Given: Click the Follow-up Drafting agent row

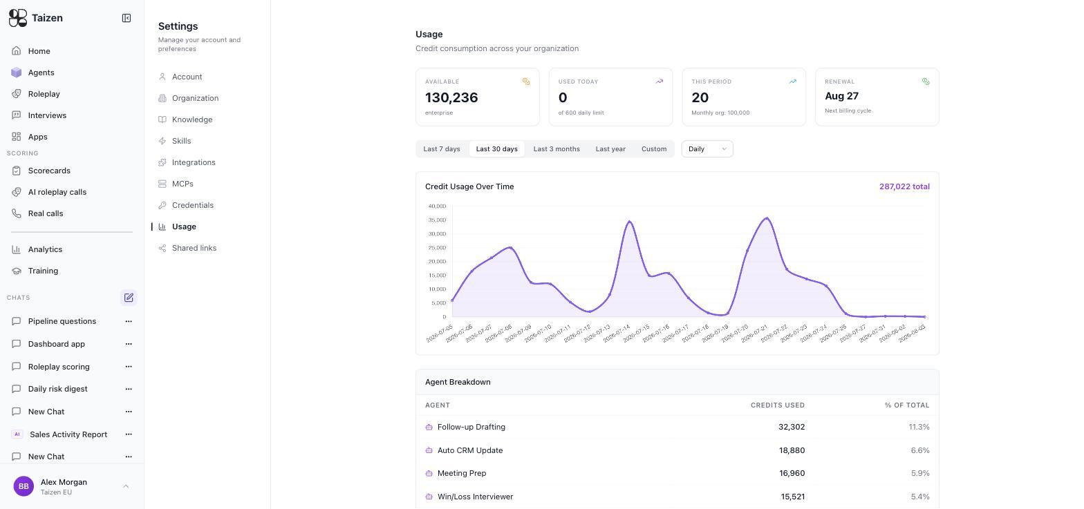Looking at the screenshot, I should pos(677,427).
